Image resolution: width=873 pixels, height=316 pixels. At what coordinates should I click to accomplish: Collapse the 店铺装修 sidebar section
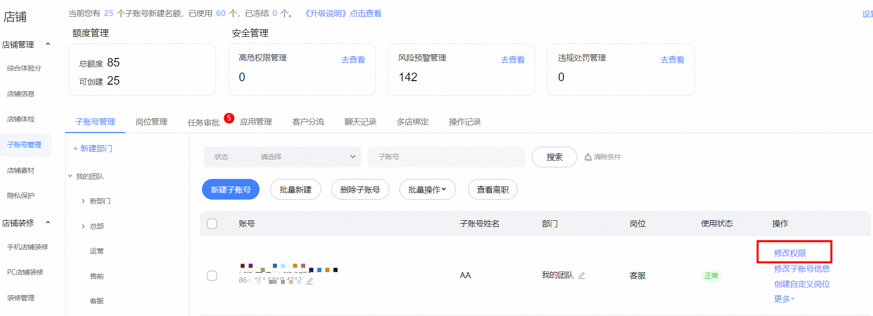(48, 223)
